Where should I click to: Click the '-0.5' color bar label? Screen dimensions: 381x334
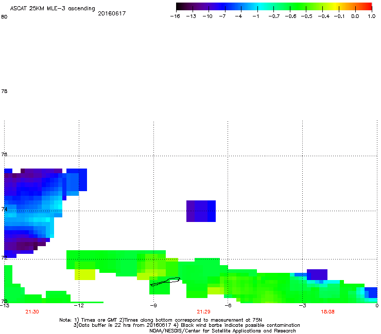click(307, 16)
